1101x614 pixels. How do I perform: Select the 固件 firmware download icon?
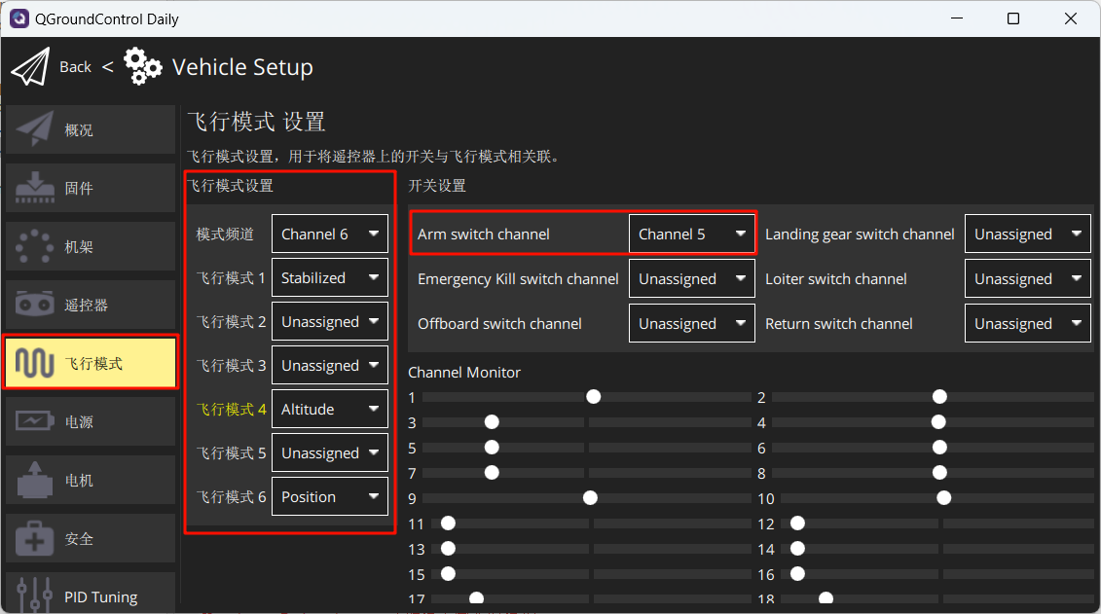tap(35, 189)
